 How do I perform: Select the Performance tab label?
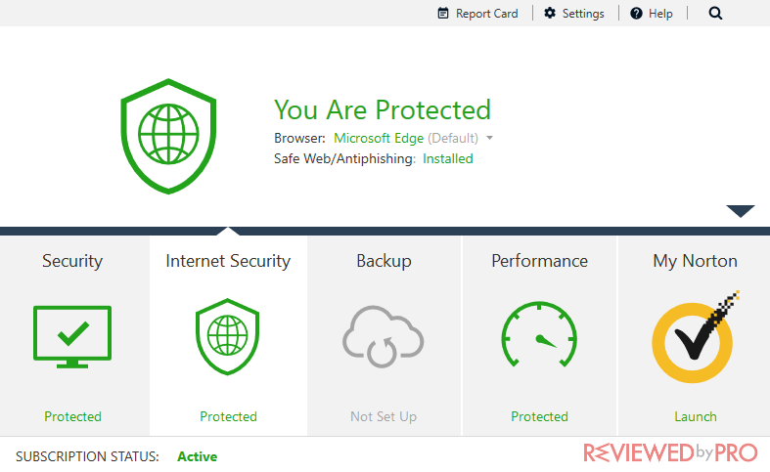(540, 261)
